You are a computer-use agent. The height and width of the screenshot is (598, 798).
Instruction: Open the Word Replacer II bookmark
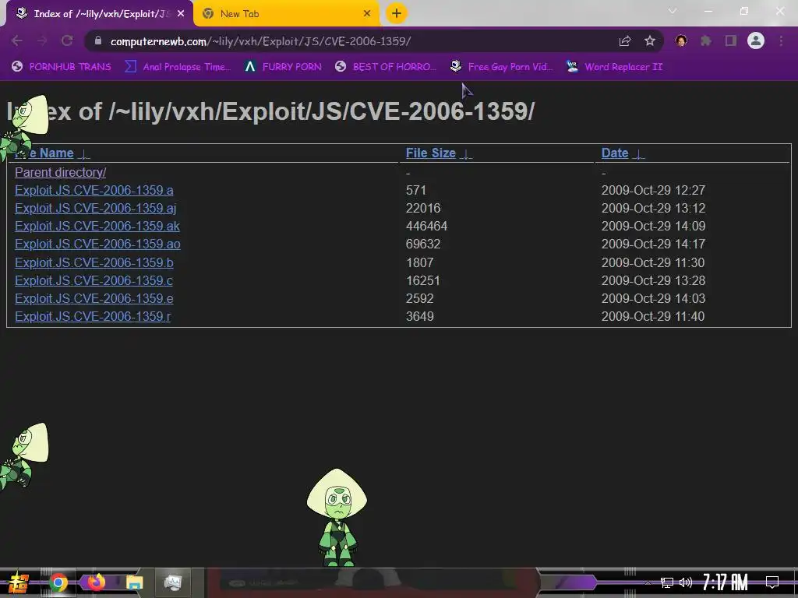(614, 67)
